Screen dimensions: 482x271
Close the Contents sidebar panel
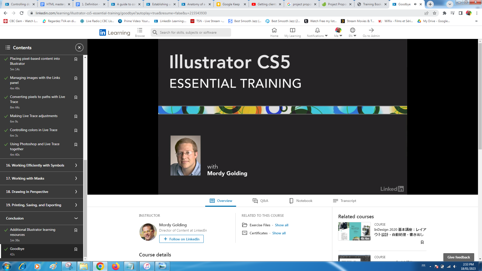[79, 47]
